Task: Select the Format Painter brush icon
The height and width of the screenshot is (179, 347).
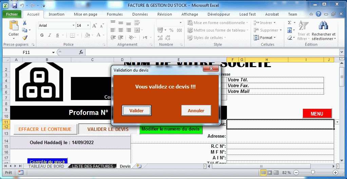Action: [x=24, y=38]
